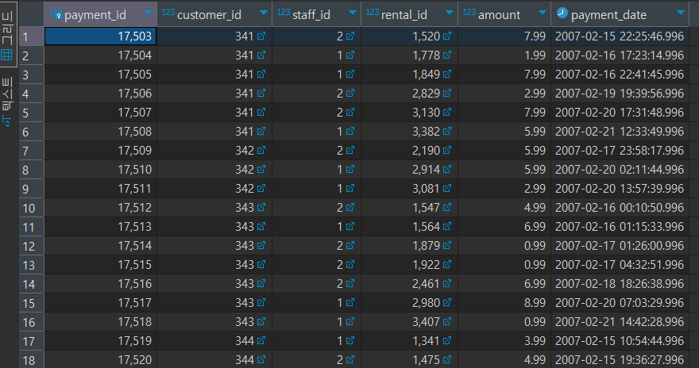Open rental 2,190 link icon
The image size is (699, 368).
click(x=447, y=151)
